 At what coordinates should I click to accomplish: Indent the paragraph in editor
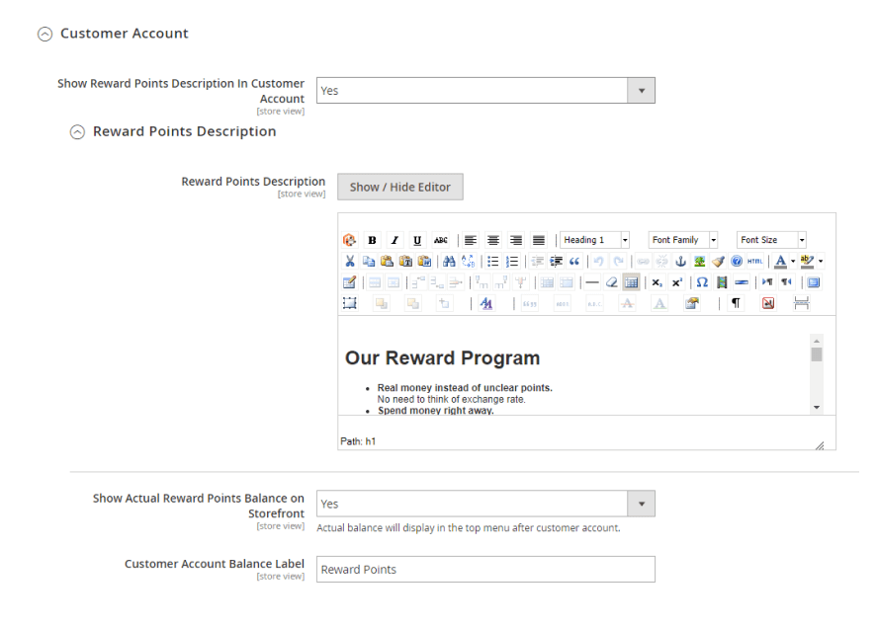(556, 261)
